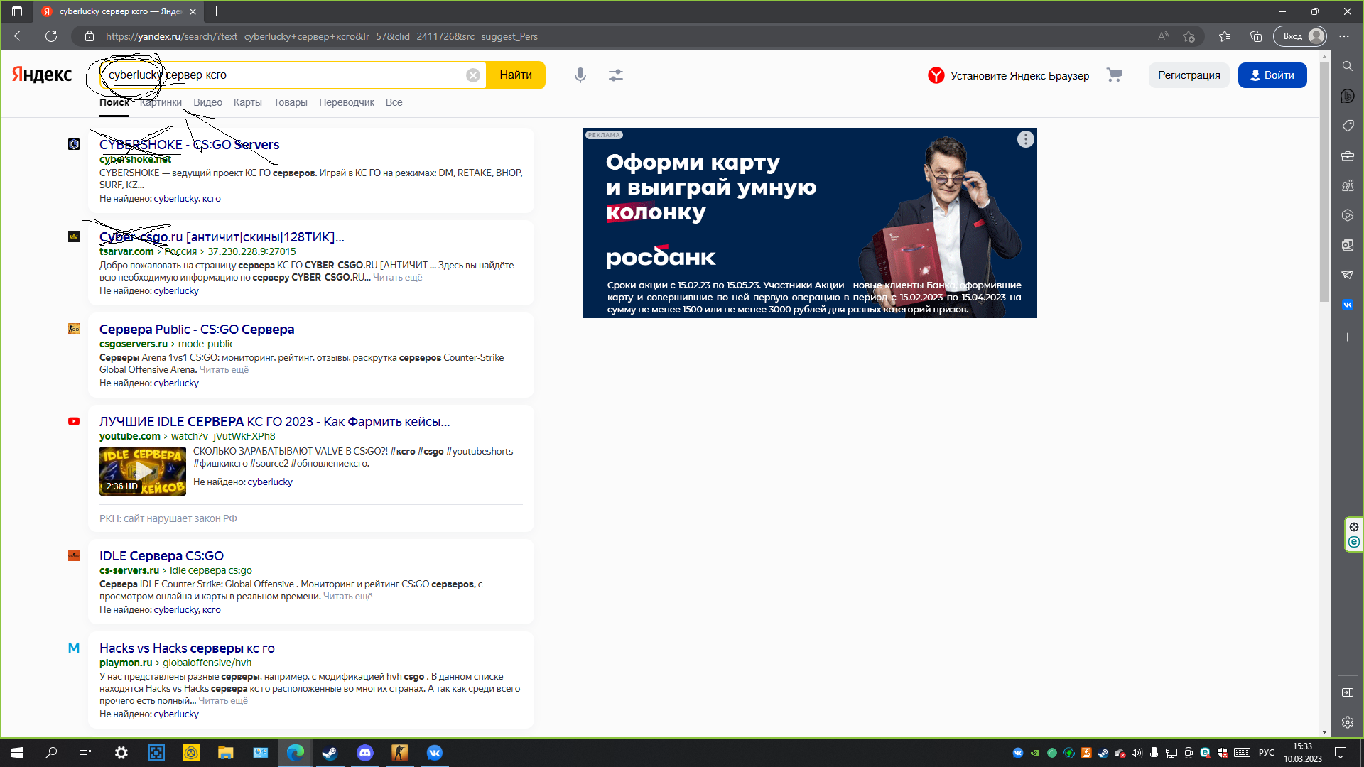Image resolution: width=1364 pixels, height=767 pixels.
Task: Open the IDLE Сервера CS:GO result
Action: pyautogui.click(x=161, y=555)
